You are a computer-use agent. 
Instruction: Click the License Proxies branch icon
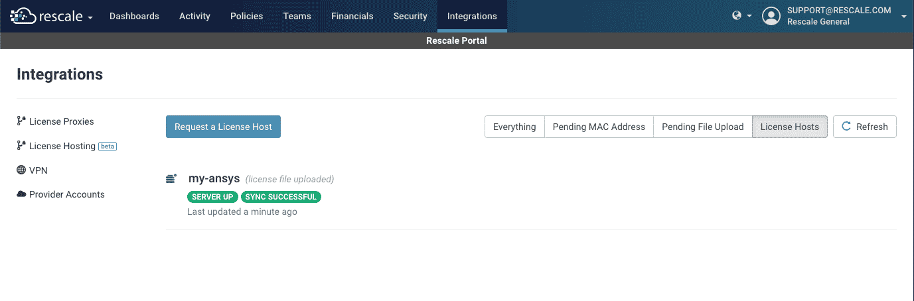(21, 121)
